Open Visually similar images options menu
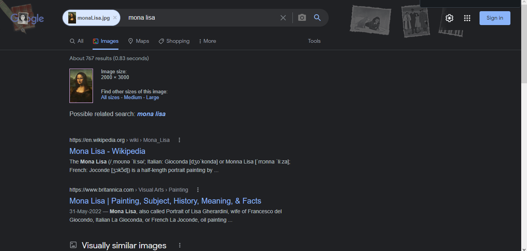This screenshot has height=251, width=527. (x=179, y=246)
